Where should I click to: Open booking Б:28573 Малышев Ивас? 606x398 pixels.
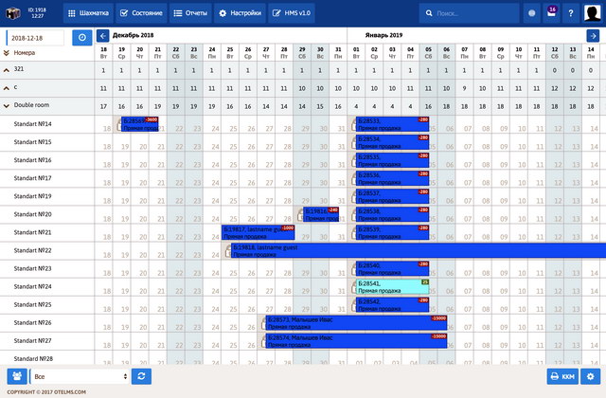(x=356, y=323)
